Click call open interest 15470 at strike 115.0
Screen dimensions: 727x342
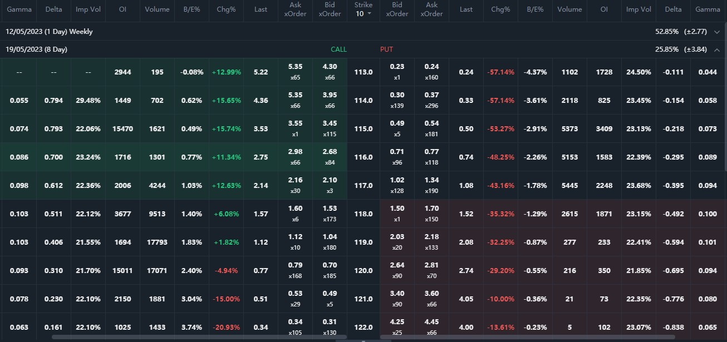pyautogui.click(x=122, y=129)
